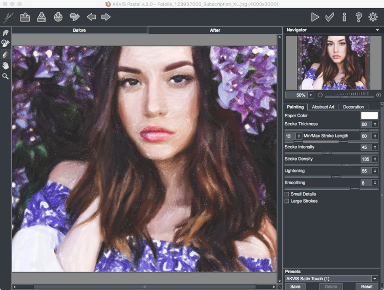Enable the Large Strokes checkbox

tap(287, 201)
